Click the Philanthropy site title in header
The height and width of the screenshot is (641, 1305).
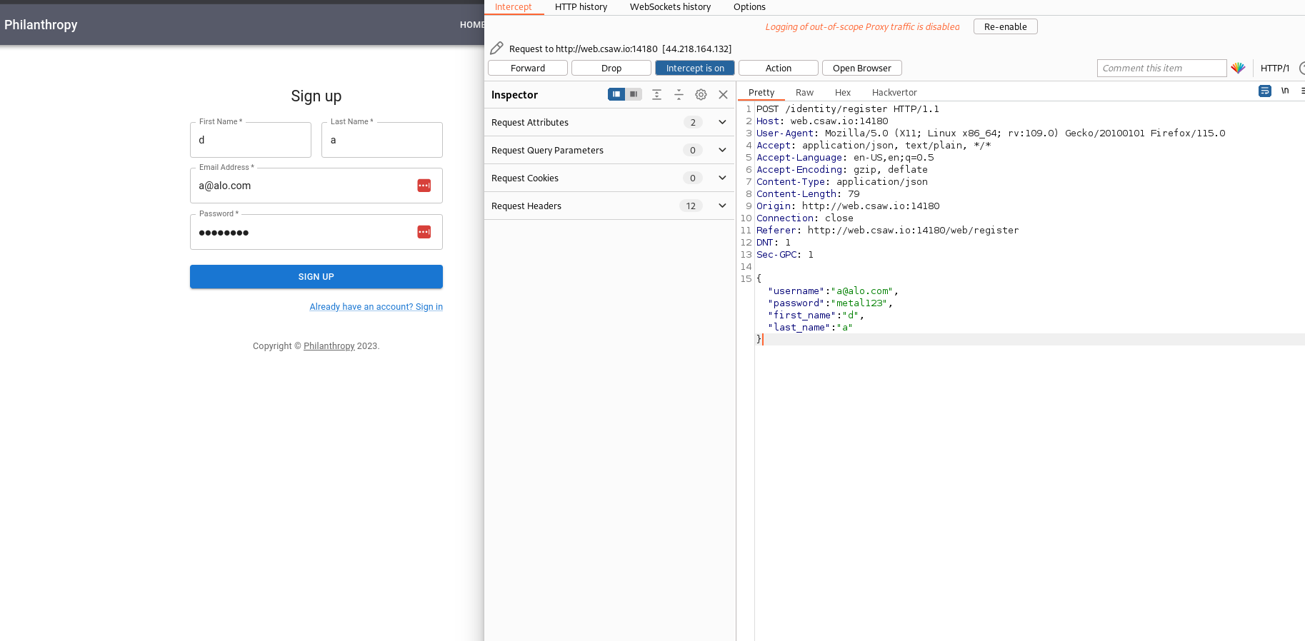tap(41, 25)
